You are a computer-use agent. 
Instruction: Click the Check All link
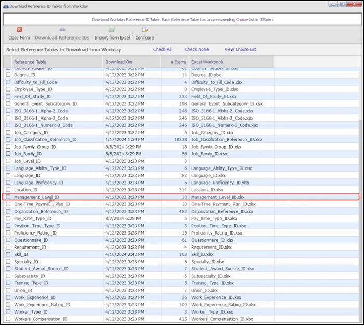pyautogui.click(x=162, y=50)
